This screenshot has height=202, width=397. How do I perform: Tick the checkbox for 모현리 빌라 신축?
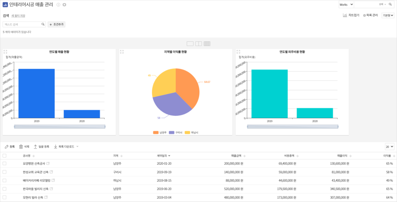click(x=5, y=197)
